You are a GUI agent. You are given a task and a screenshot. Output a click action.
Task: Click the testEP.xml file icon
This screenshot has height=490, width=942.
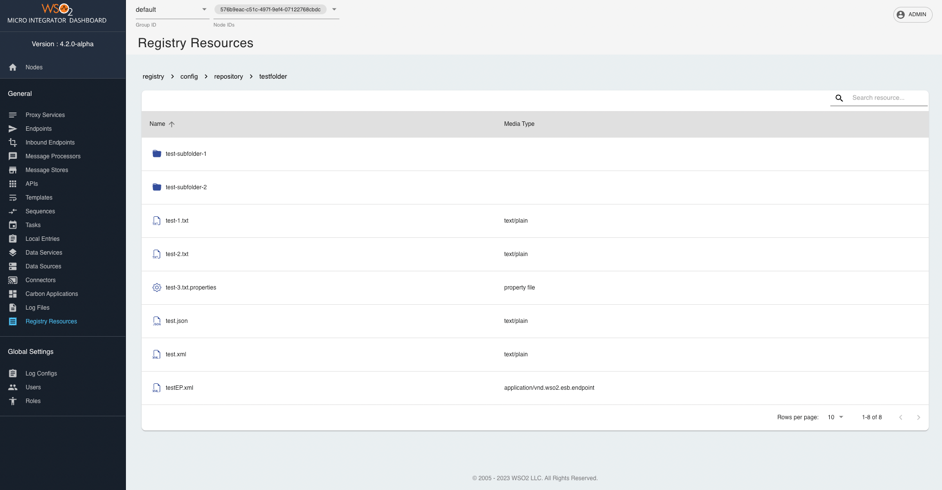[157, 388]
